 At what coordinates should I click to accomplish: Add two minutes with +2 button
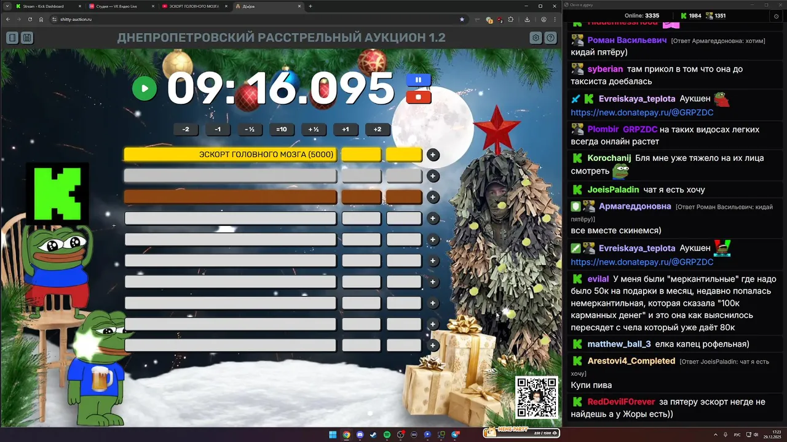(378, 130)
